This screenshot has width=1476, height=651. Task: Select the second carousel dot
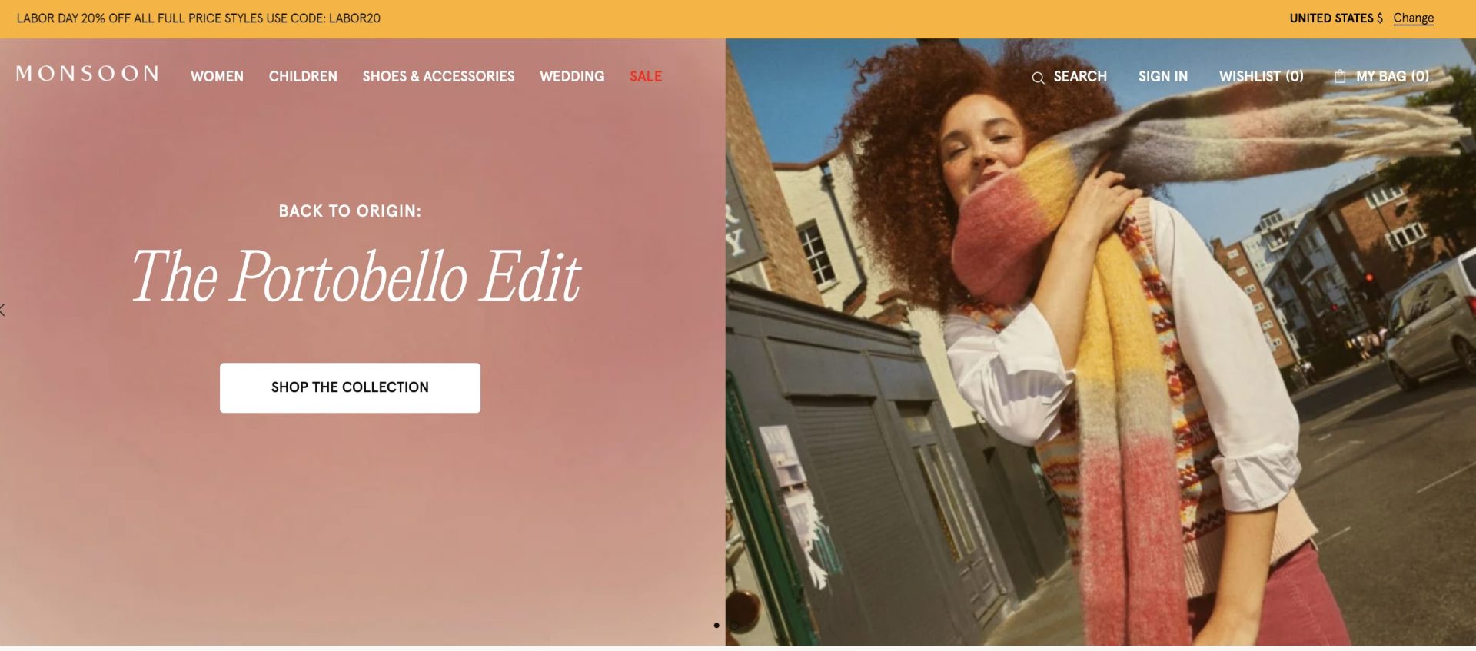tap(734, 626)
